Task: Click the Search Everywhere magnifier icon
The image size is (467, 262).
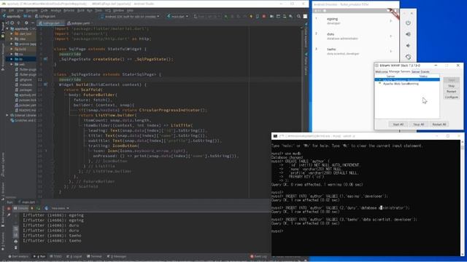Action: point(298,16)
